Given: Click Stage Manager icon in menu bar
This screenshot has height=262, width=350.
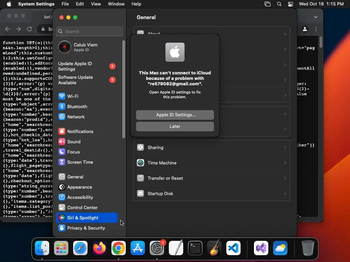Looking at the screenshot, I should pos(267,4).
